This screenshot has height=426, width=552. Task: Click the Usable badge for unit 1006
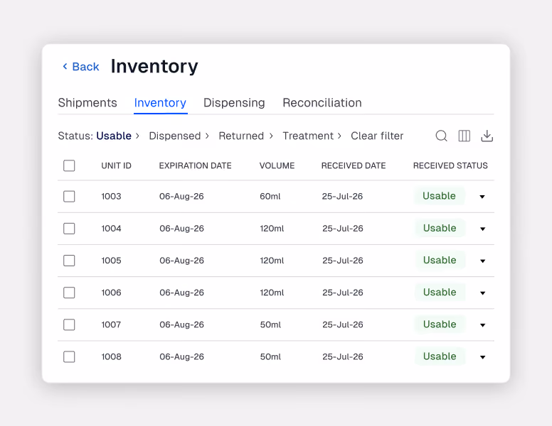440,292
